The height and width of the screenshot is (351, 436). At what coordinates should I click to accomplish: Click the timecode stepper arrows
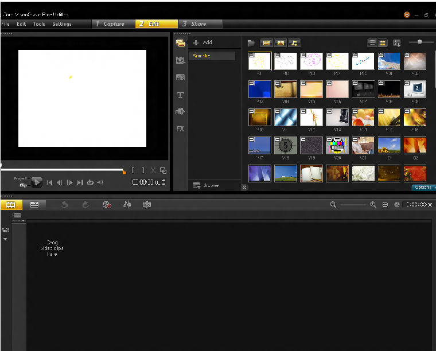click(x=163, y=182)
